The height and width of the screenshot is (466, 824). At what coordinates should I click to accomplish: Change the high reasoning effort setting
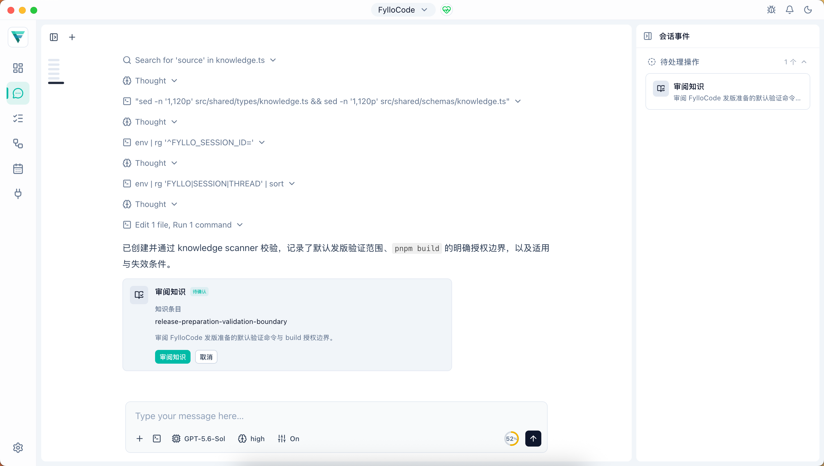tap(251, 439)
